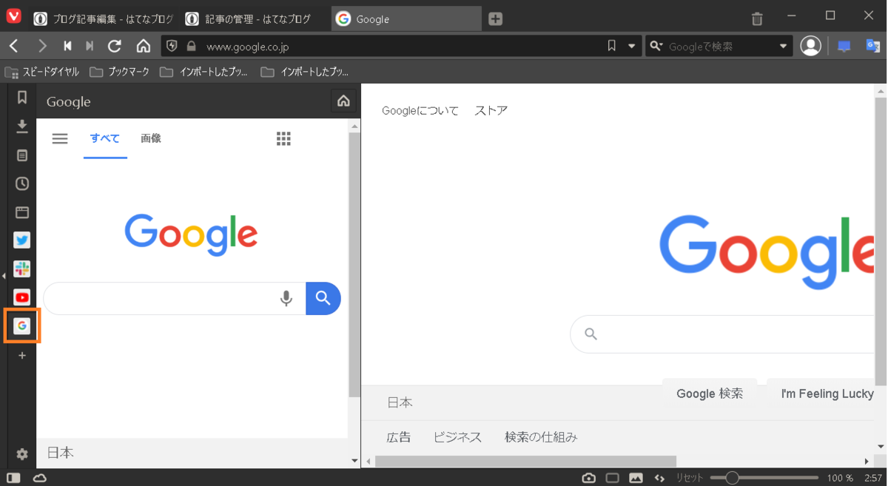Open the 広告 footer link
Viewport: 888px width, 486px height.
[x=399, y=437]
